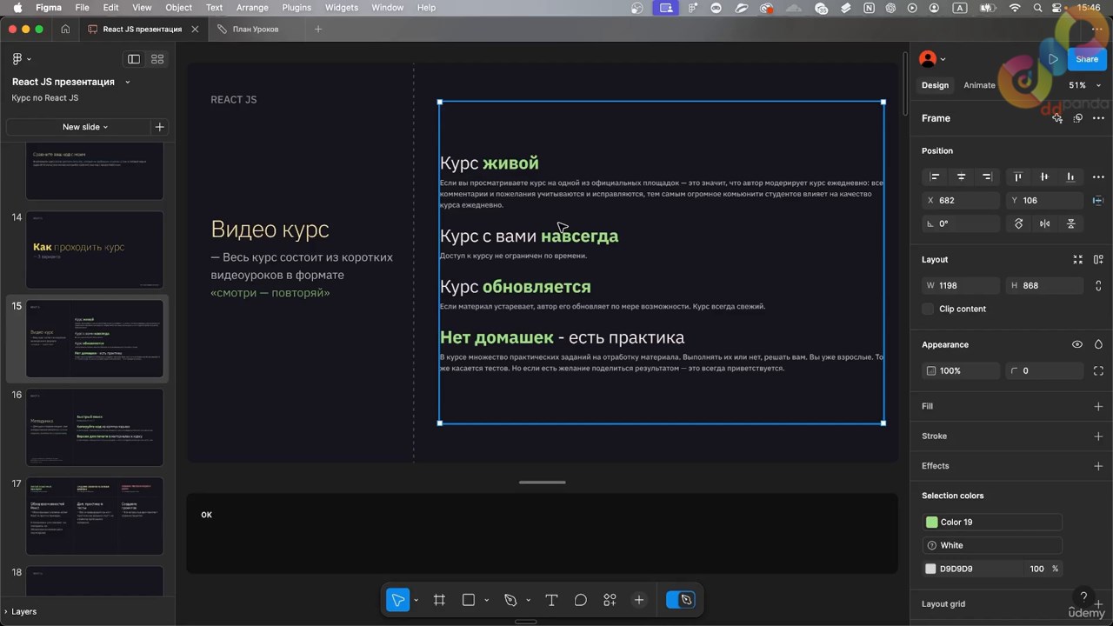Open the Move tool options arrow
The height and width of the screenshot is (626, 1113).
(416, 601)
